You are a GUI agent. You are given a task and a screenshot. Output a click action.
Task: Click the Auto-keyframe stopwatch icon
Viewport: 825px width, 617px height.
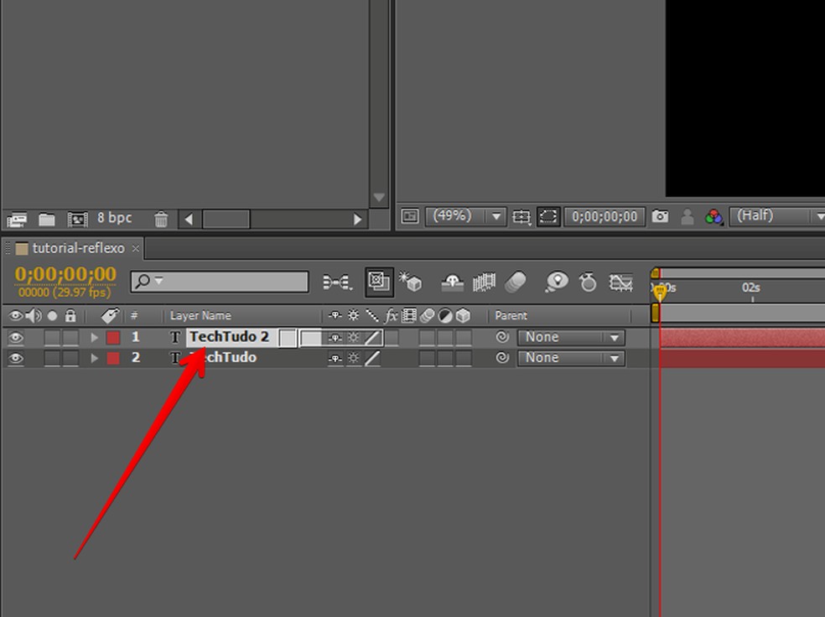click(588, 283)
